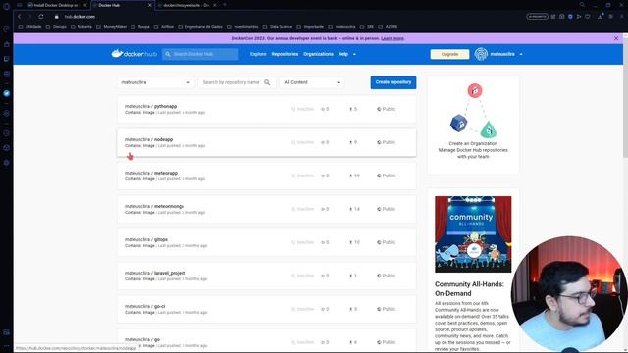Open the Explore menu item
This screenshot has height=353, width=628.
tap(258, 54)
